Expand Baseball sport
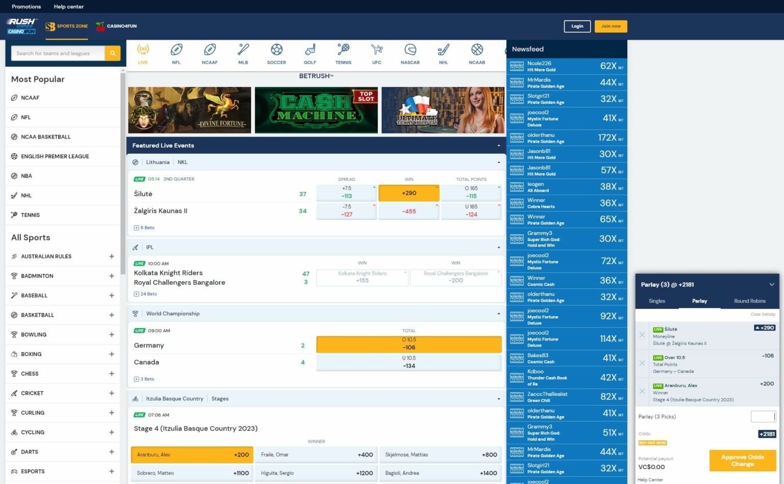Viewport: 784px width, 484px height. [x=111, y=295]
